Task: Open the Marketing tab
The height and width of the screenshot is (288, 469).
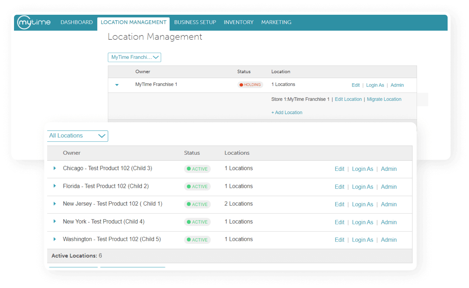Action: pos(276,22)
